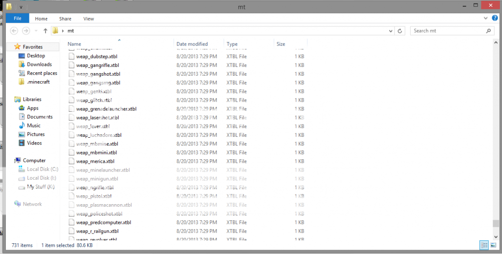Open the address bar history dropdown
The image size is (502, 254).
pos(391,31)
